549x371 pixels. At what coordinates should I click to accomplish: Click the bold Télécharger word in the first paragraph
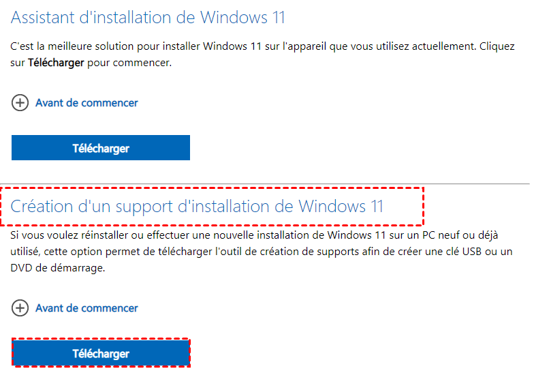click(56, 63)
